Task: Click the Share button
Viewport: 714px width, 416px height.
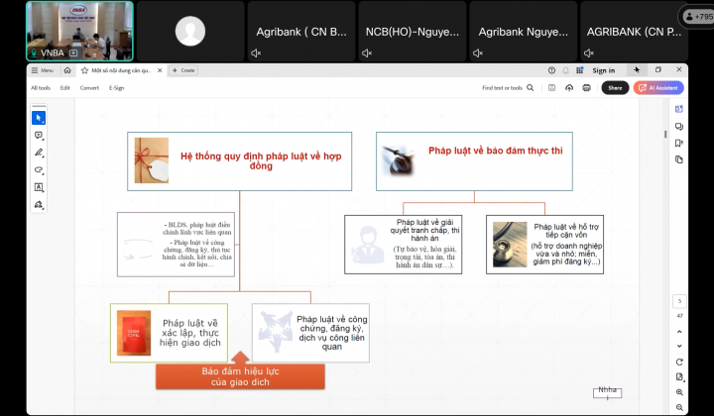Action: [615, 87]
